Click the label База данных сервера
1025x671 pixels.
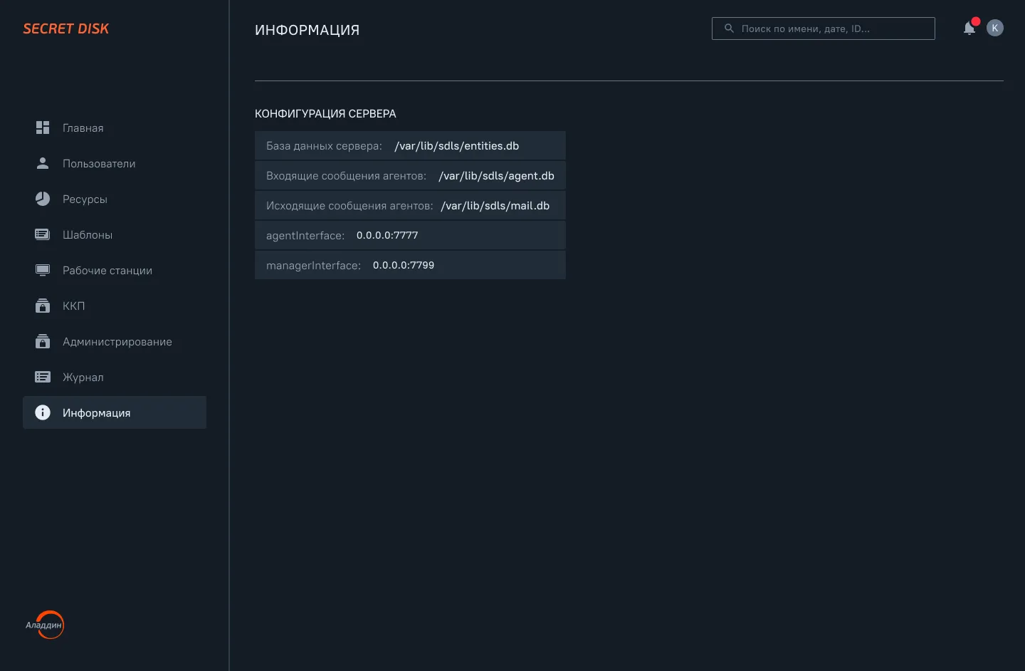coord(324,146)
